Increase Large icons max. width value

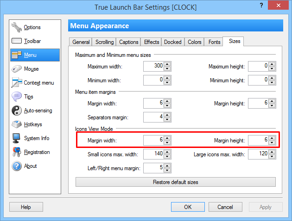point(272,151)
